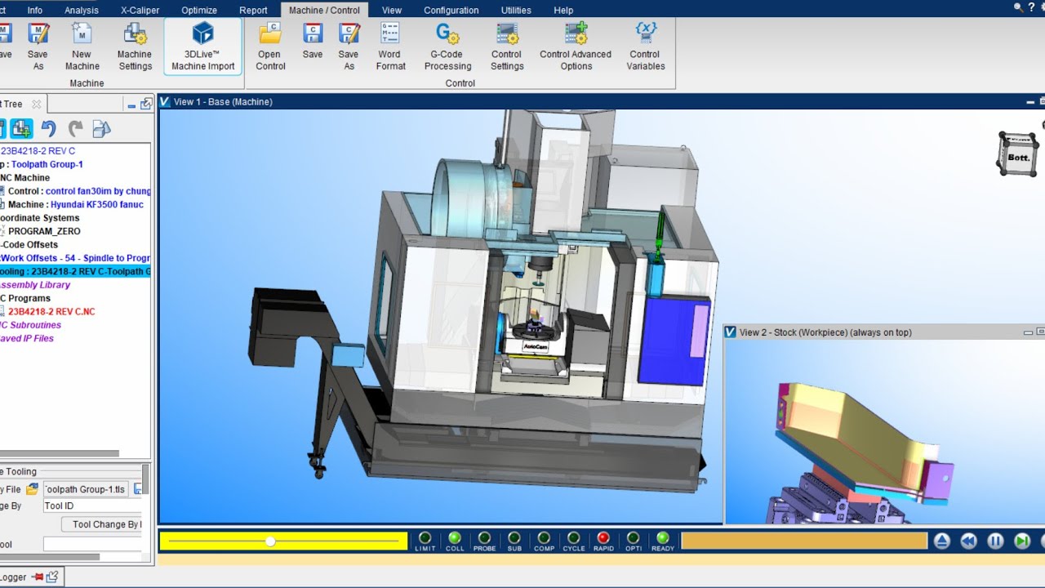Open G-Code Processing
The image size is (1045, 588).
447,47
